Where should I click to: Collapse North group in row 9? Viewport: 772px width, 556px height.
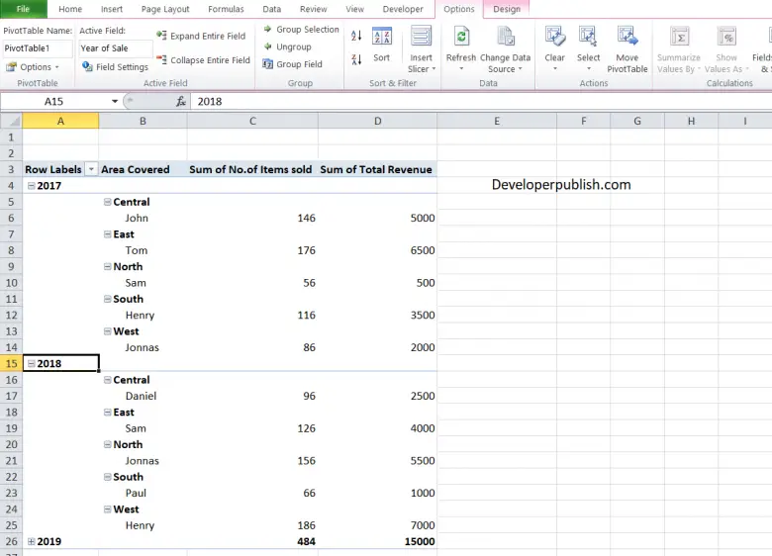pyautogui.click(x=107, y=267)
